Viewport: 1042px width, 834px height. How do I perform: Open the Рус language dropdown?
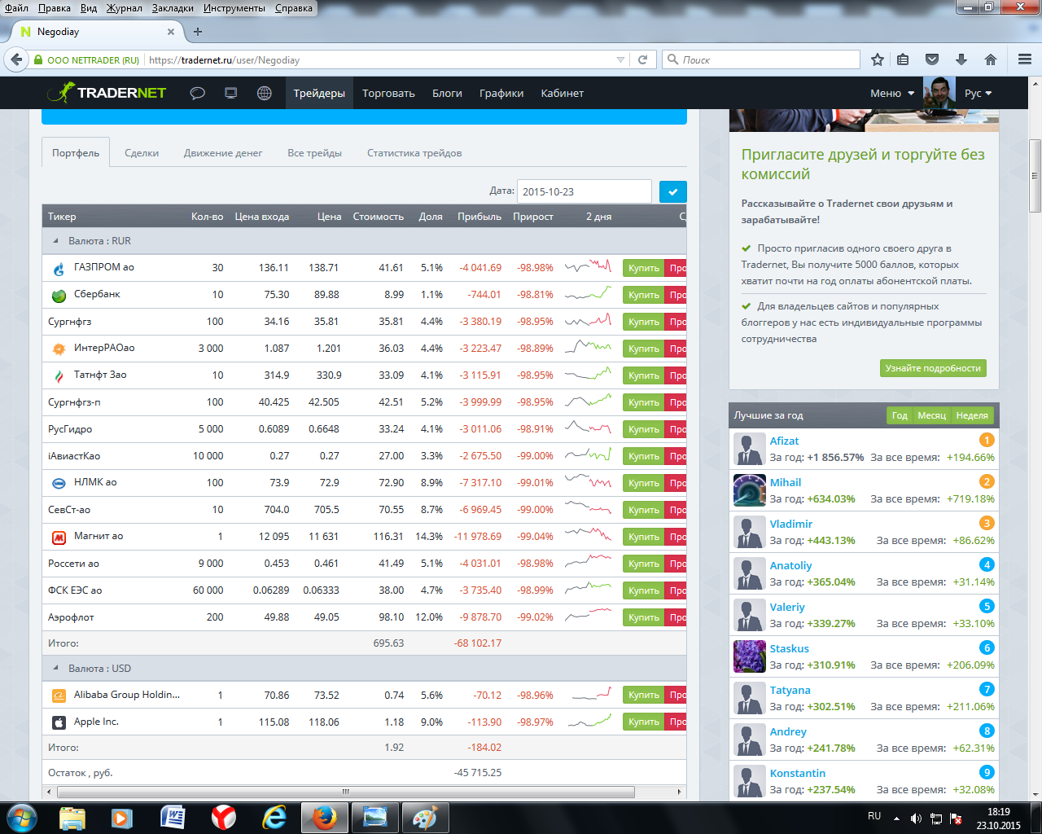(x=978, y=93)
